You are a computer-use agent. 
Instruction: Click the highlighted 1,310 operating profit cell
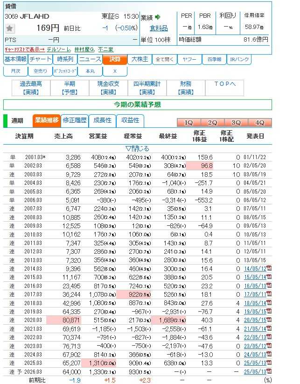[x=99, y=363]
